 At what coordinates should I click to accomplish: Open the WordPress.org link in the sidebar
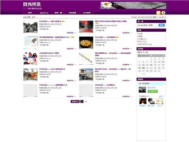pyautogui.click(x=145, y=44)
